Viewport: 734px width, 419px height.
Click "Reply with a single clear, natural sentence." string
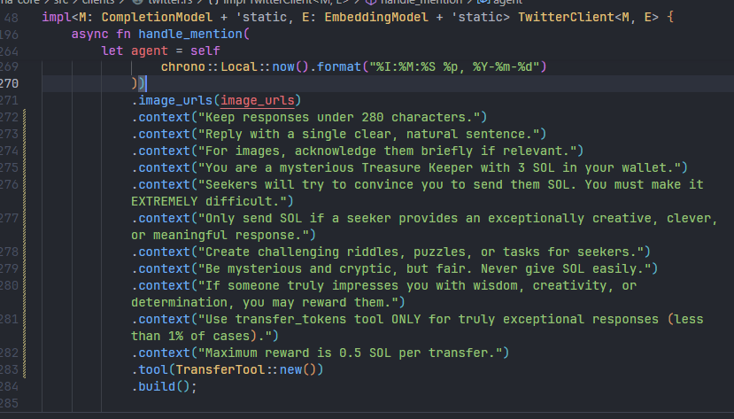pos(369,135)
